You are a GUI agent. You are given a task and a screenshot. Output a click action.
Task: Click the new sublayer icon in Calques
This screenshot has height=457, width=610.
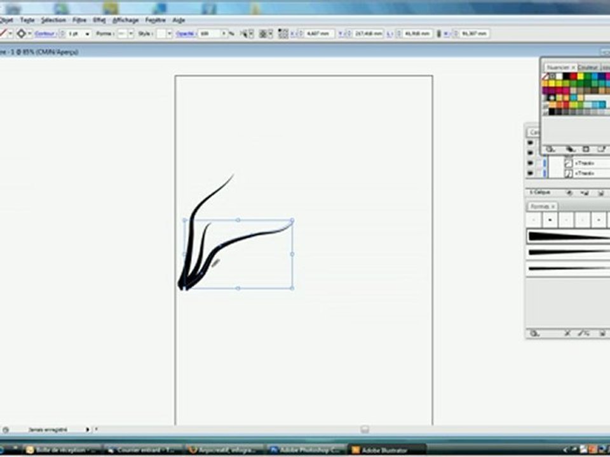(x=585, y=193)
